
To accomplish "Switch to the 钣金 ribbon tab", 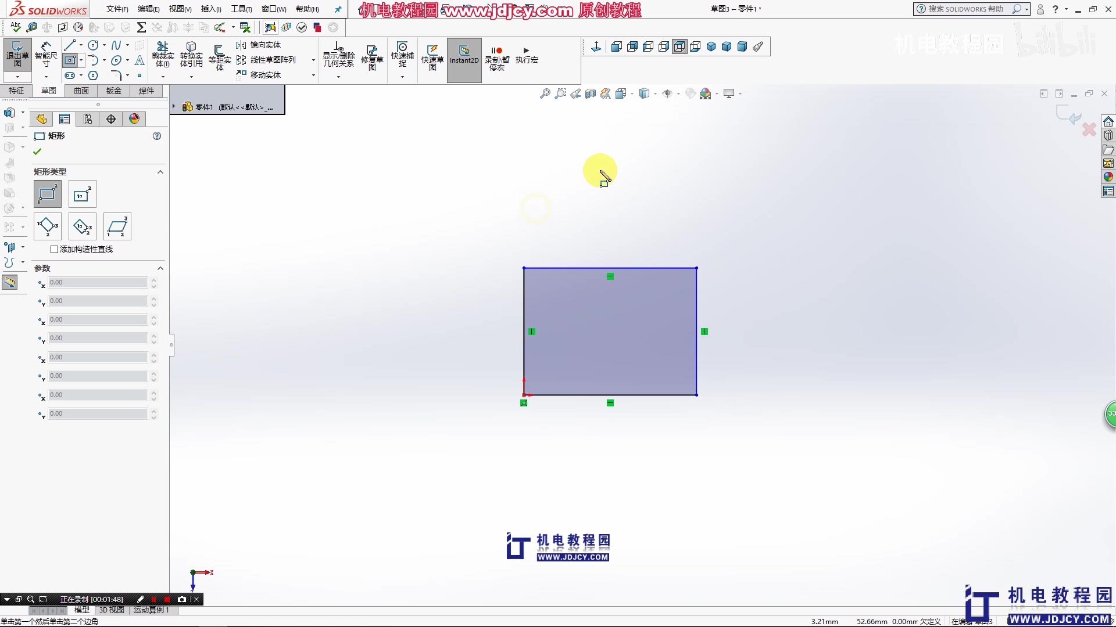I will [x=114, y=91].
